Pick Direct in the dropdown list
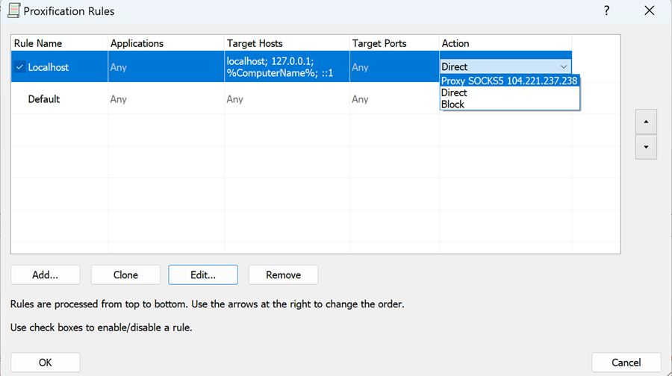 pos(509,93)
